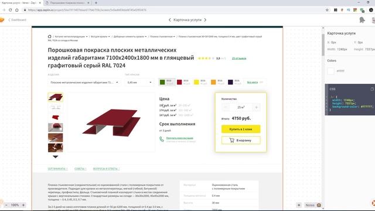This screenshot has width=375, height=211.
Task: Click the 100% zoom level
Action: coord(15,205)
